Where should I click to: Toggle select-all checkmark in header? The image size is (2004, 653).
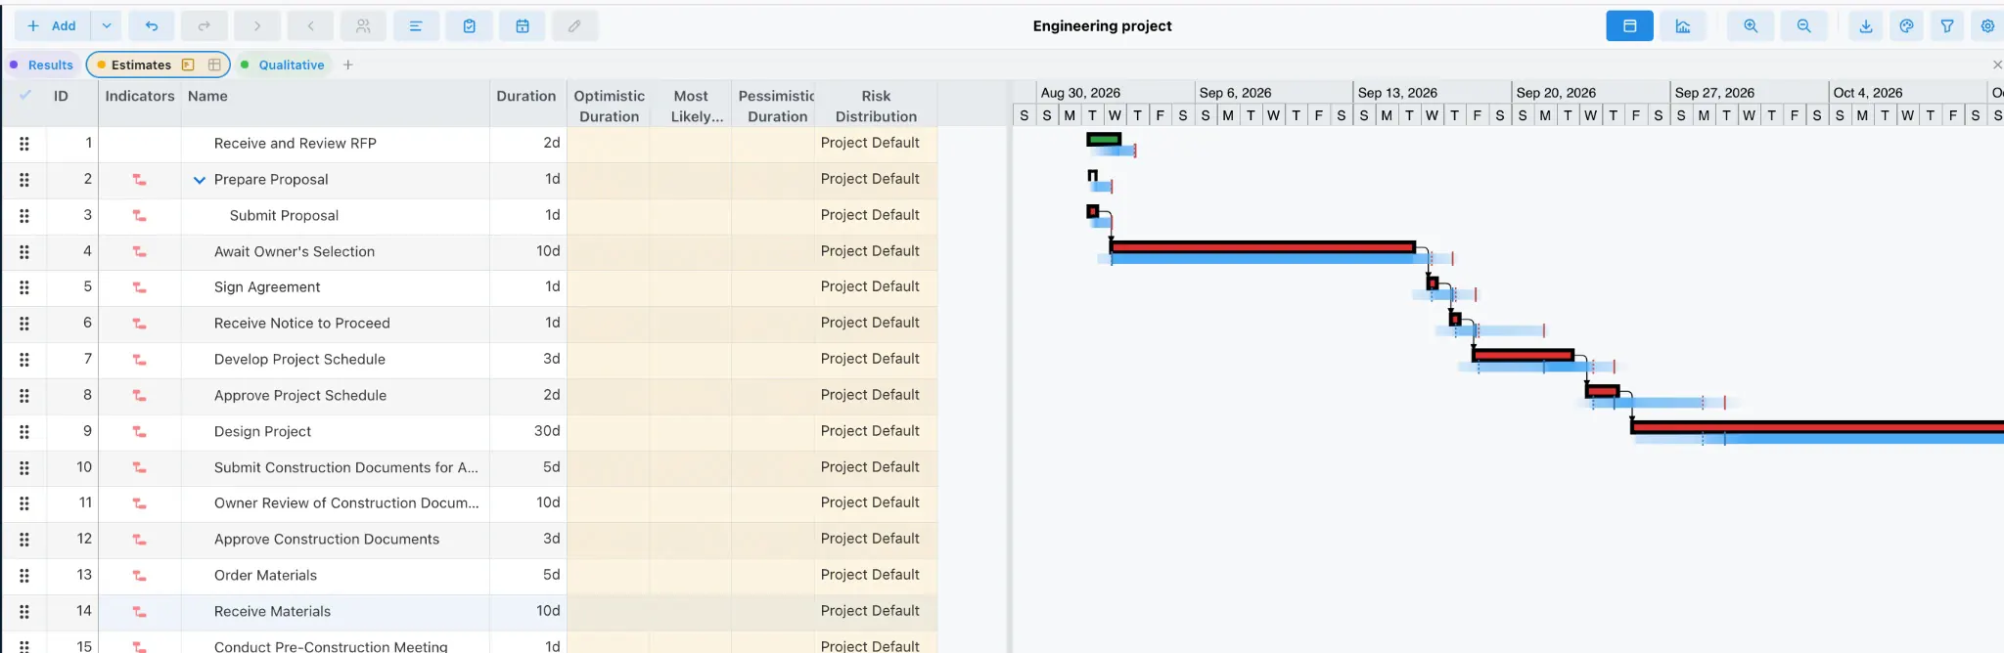tap(25, 95)
